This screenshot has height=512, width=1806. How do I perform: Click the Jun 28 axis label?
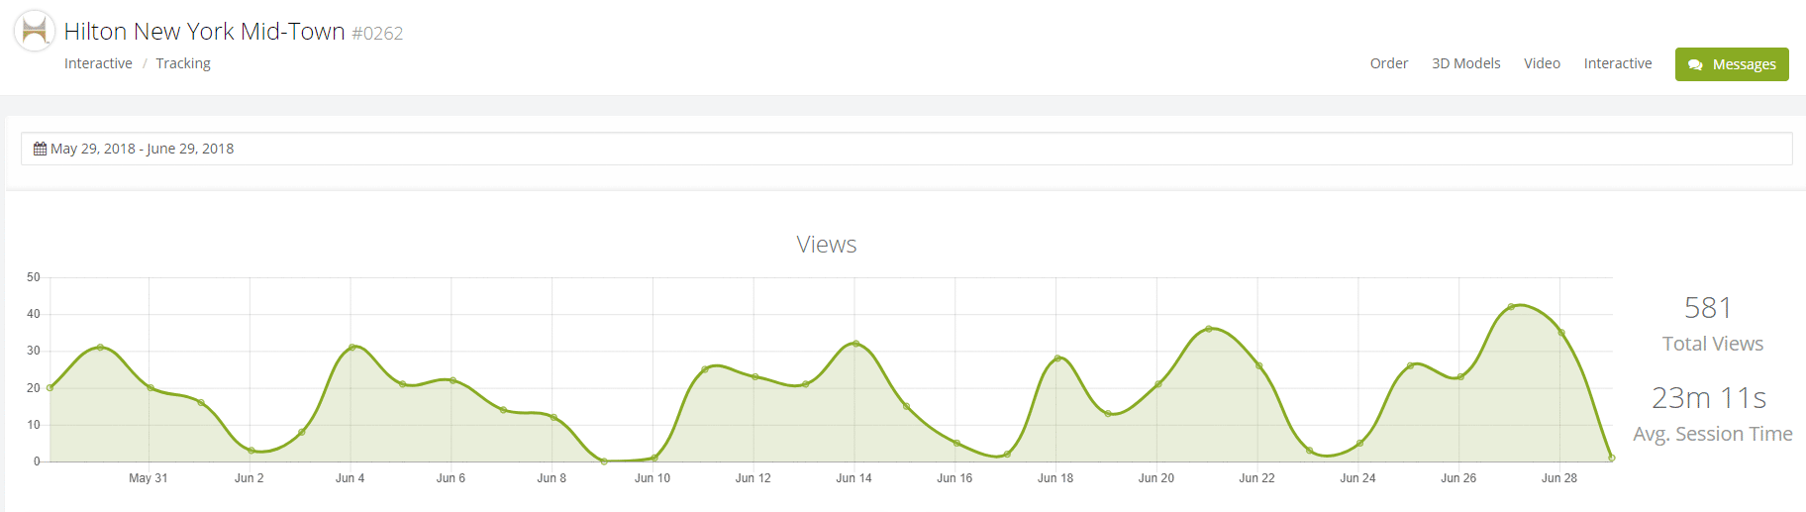(1559, 478)
